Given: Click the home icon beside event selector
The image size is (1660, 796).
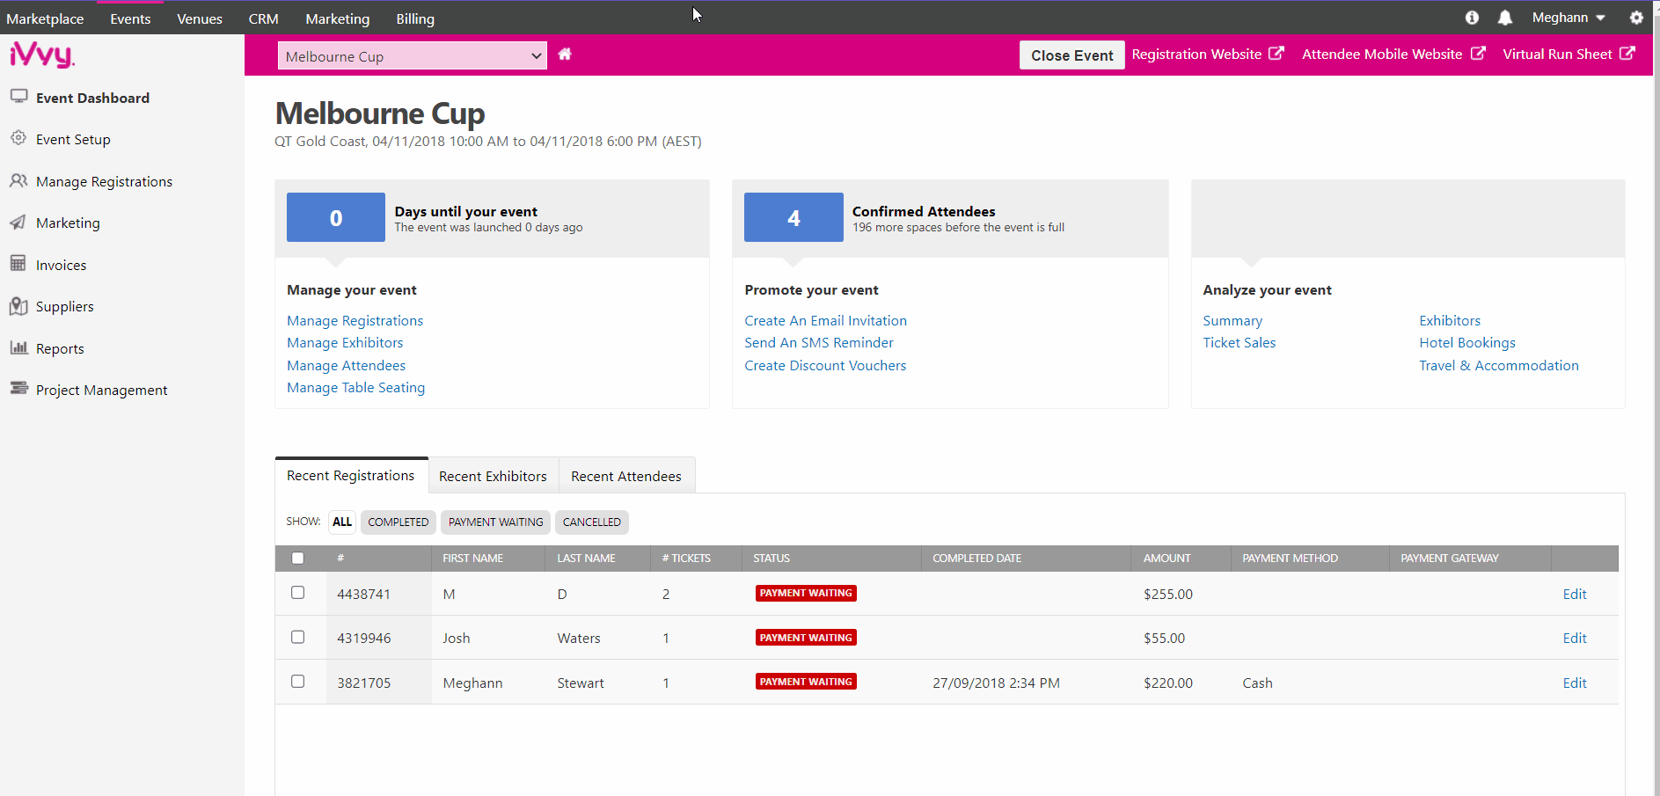Looking at the screenshot, I should 565,55.
